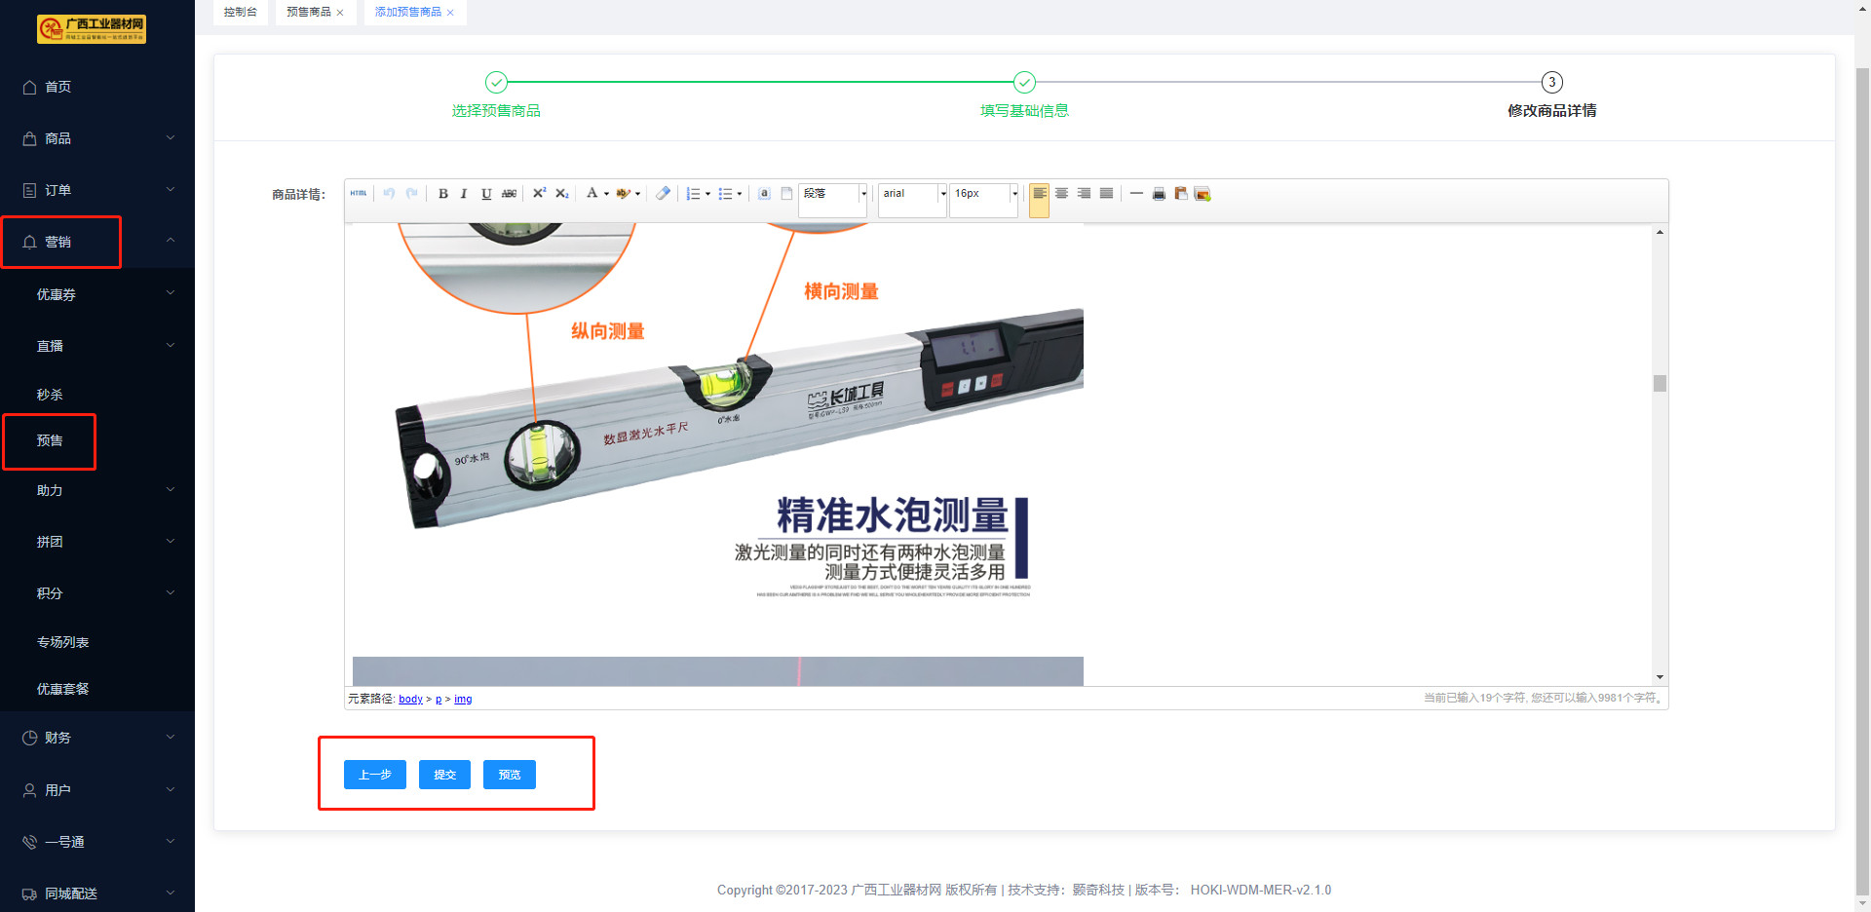The height and width of the screenshot is (912, 1871).
Task: Toggle bold formatting in the editor
Action: pos(443,194)
